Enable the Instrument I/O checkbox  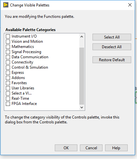coord(8,36)
